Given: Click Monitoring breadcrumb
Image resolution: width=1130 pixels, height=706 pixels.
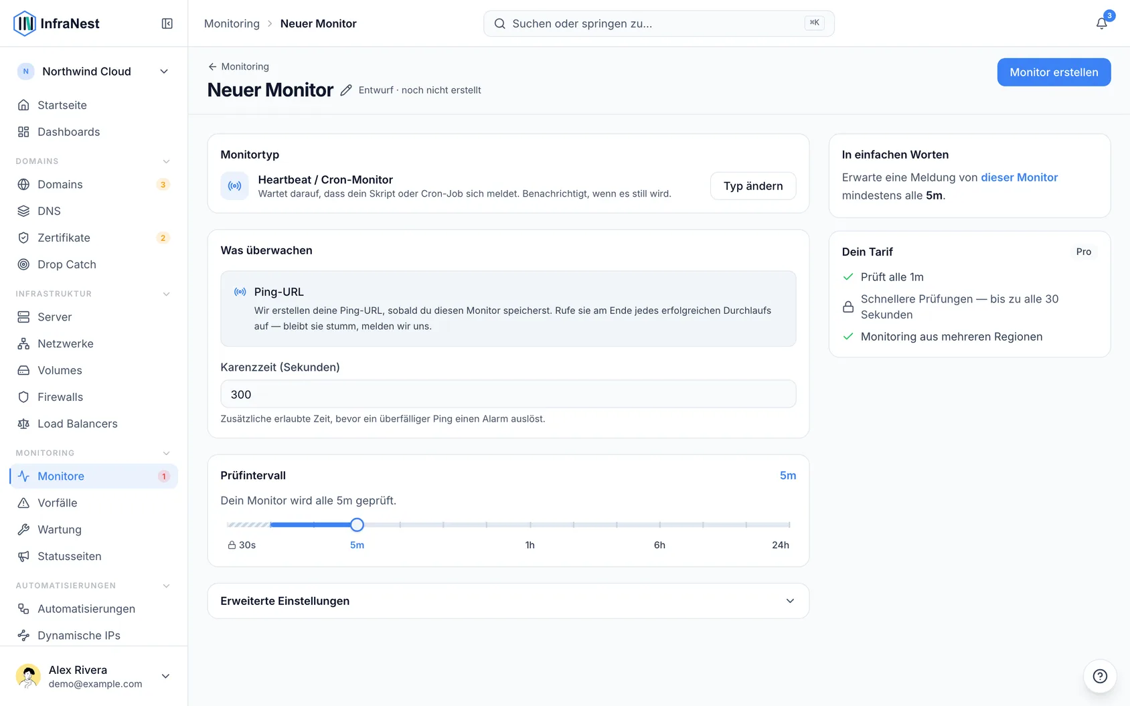Looking at the screenshot, I should pos(232,23).
